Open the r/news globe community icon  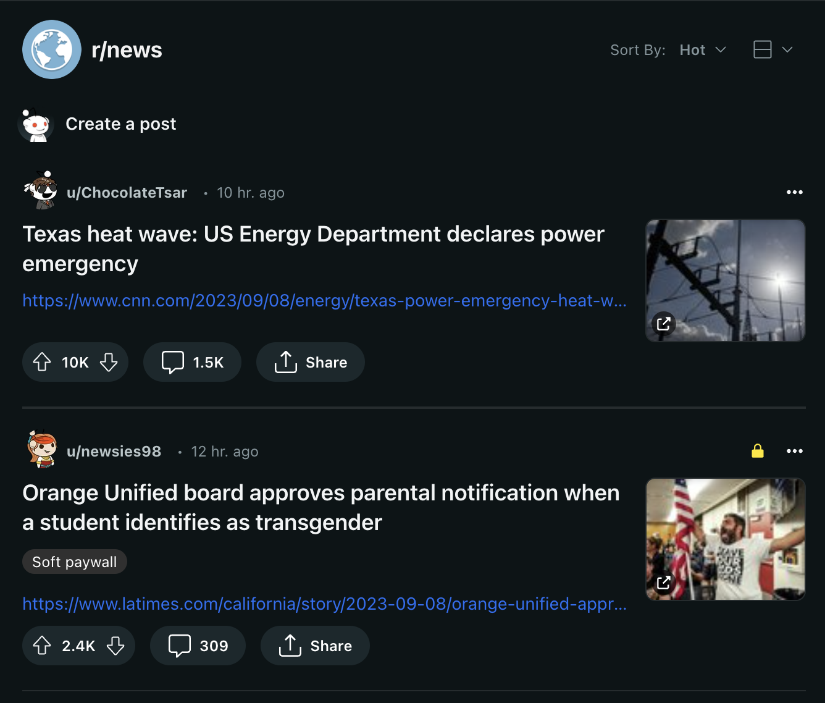point(52,49)
